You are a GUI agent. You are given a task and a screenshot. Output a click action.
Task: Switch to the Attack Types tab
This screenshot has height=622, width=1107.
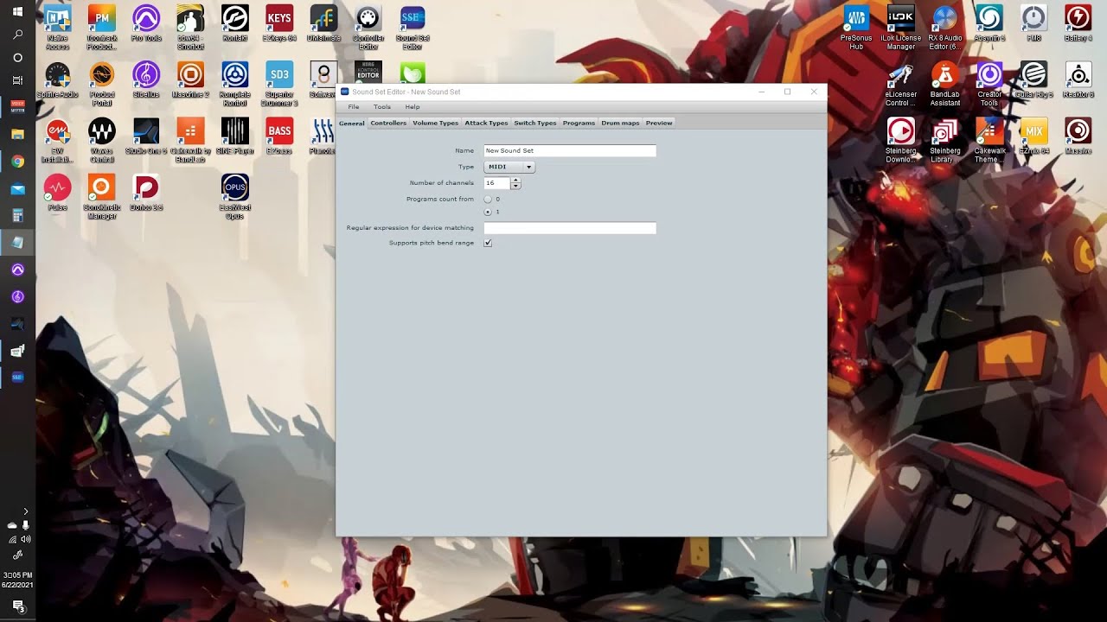[487, 123]
